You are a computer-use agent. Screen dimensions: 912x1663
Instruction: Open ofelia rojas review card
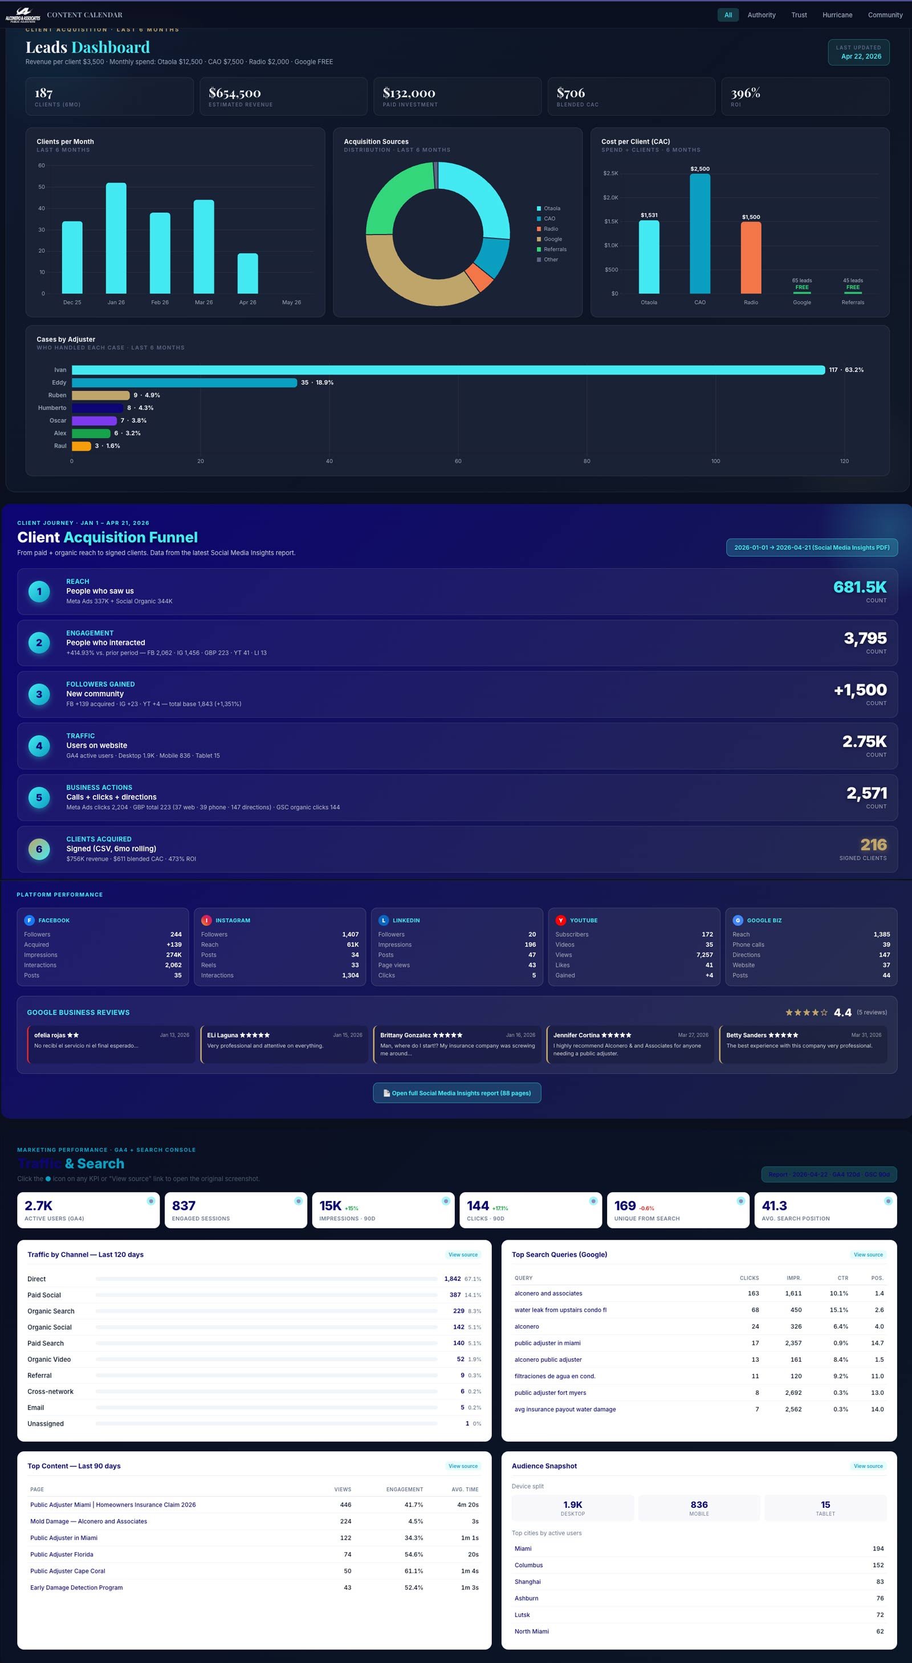point(111,1044)
